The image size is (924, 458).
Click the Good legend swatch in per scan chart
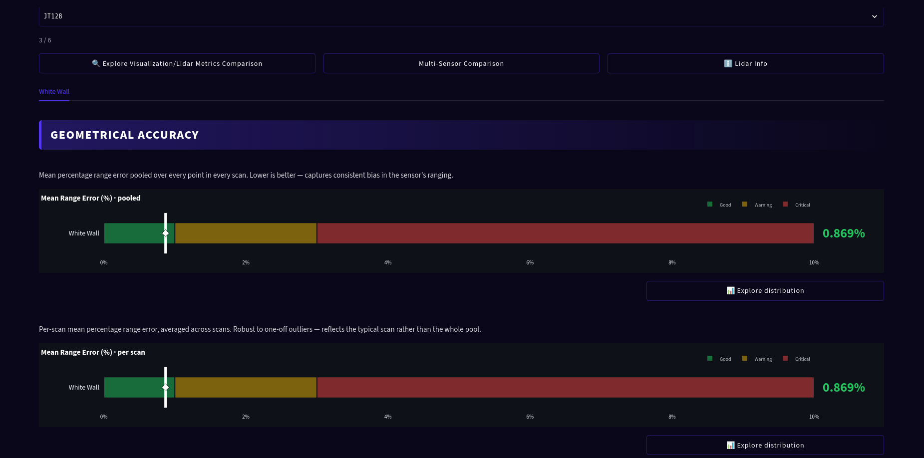(710, 358)
